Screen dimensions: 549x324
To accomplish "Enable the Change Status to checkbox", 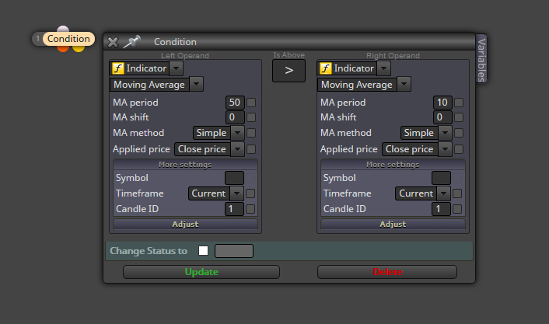I will click(203, 251).
